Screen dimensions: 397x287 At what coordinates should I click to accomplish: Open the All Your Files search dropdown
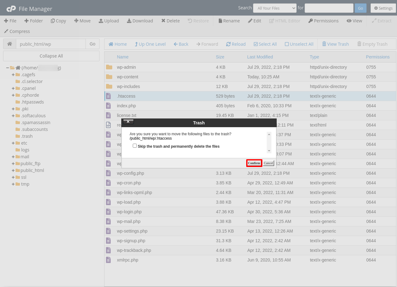[x=275, y=8]
